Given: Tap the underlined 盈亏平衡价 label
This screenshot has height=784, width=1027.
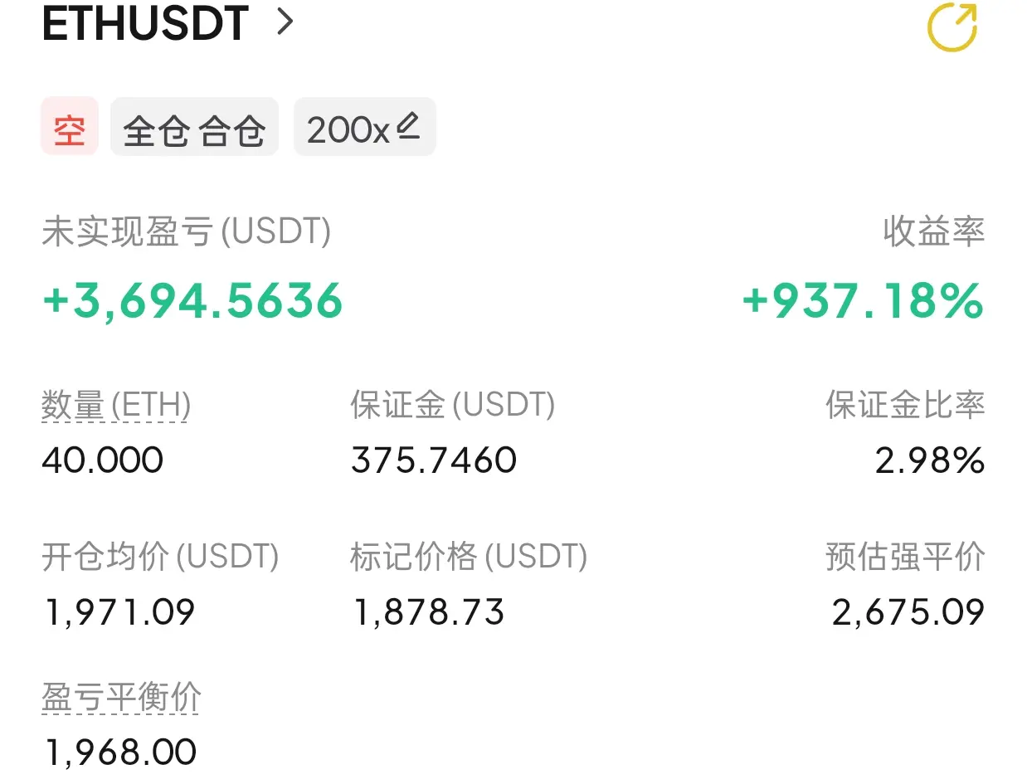Looking at the screenshot, I should [121, 698].
